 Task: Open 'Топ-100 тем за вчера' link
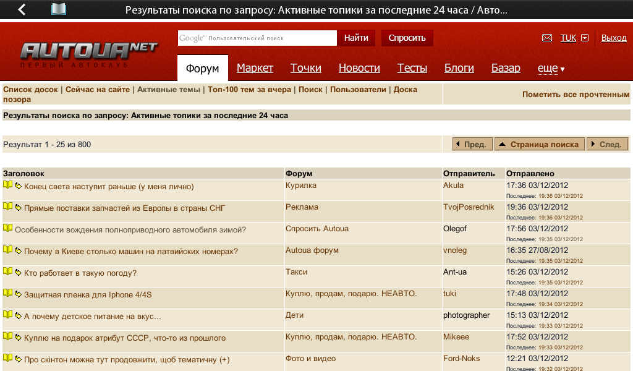(249, 90)
